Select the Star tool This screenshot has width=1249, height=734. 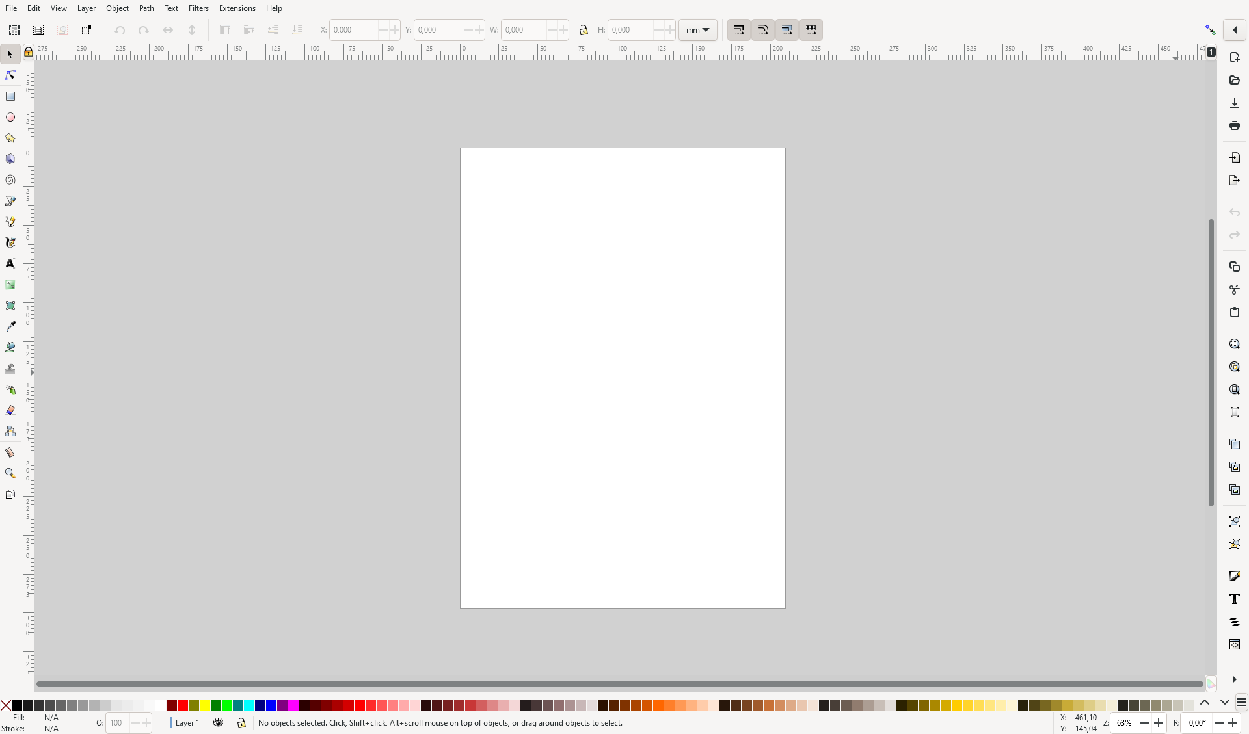coord(10,138)
